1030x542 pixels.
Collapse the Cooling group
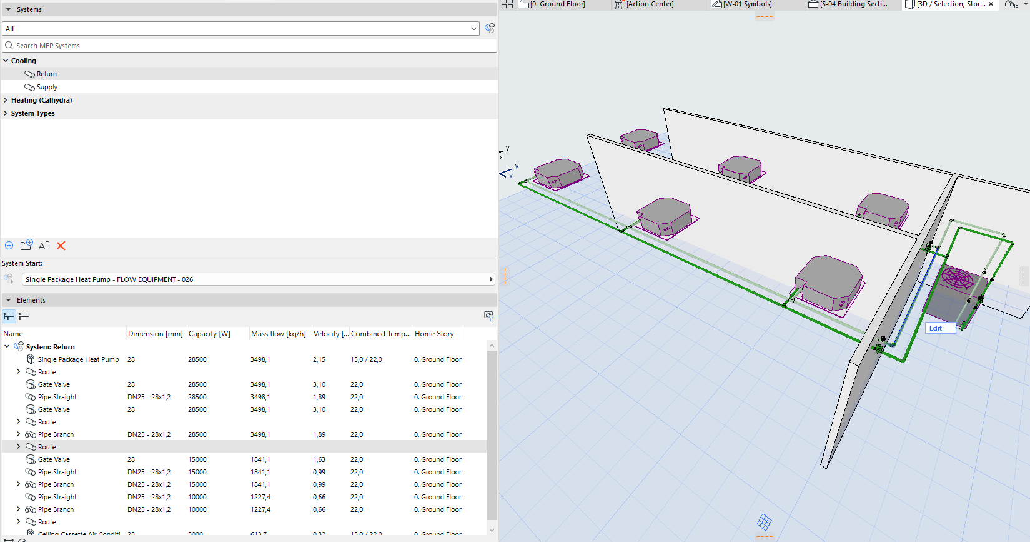6,61
